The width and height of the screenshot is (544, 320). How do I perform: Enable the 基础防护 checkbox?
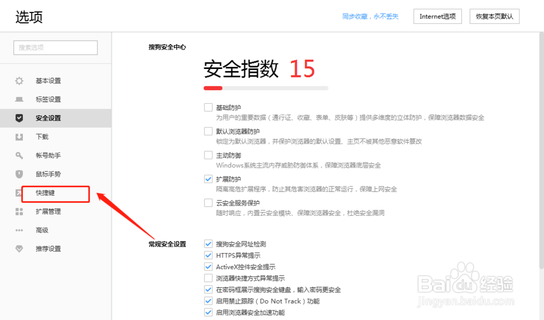208,108
